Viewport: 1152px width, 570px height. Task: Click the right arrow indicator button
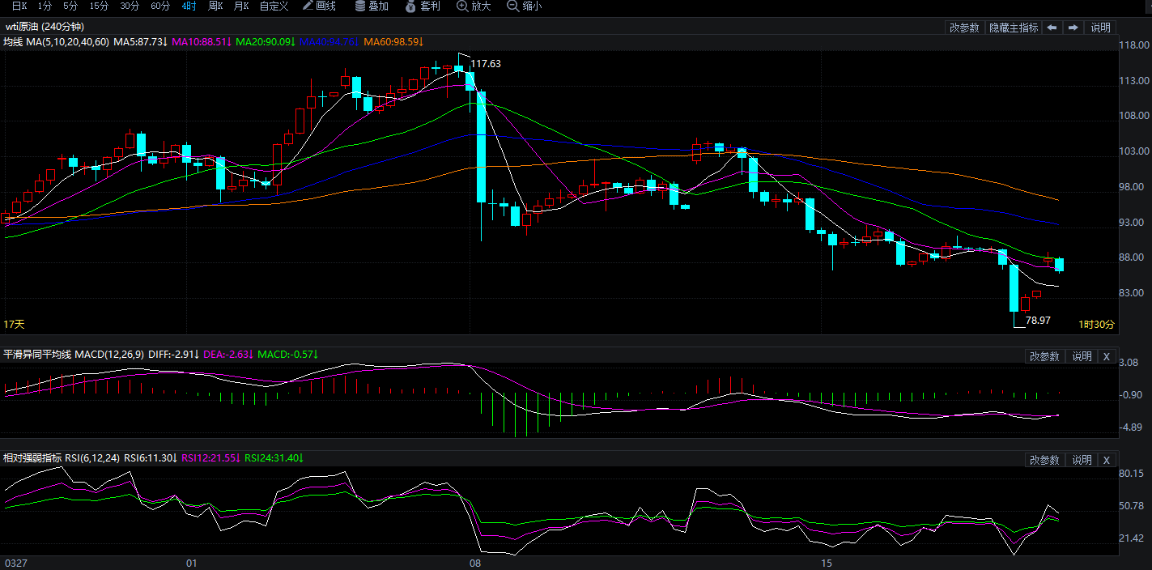[1073, 28]
